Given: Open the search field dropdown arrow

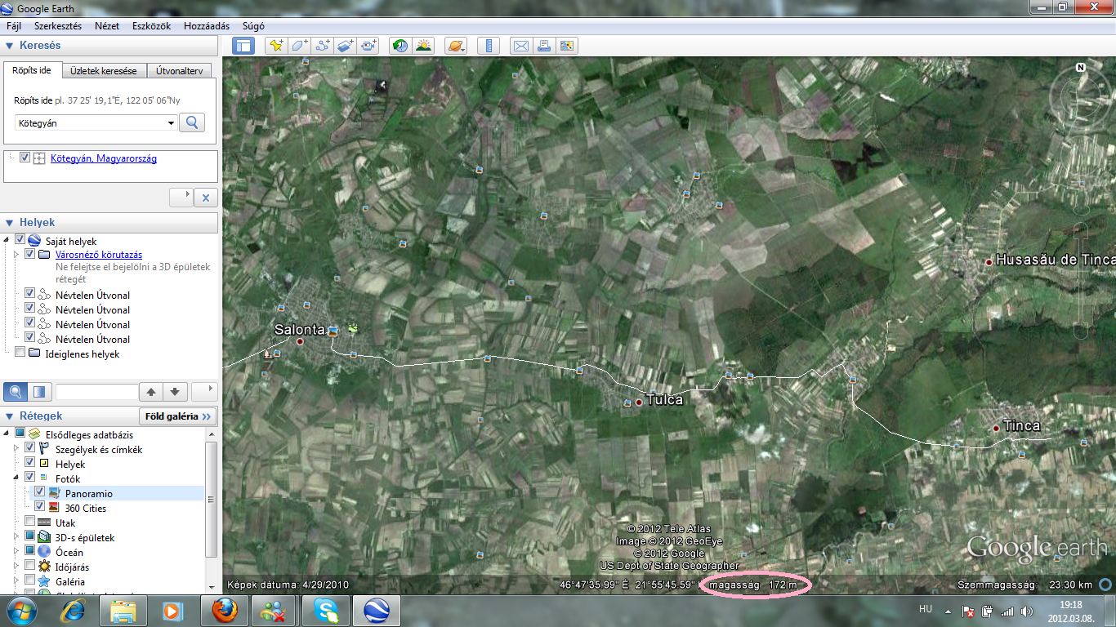Looking at the screenshot, I should pos(171,123).
